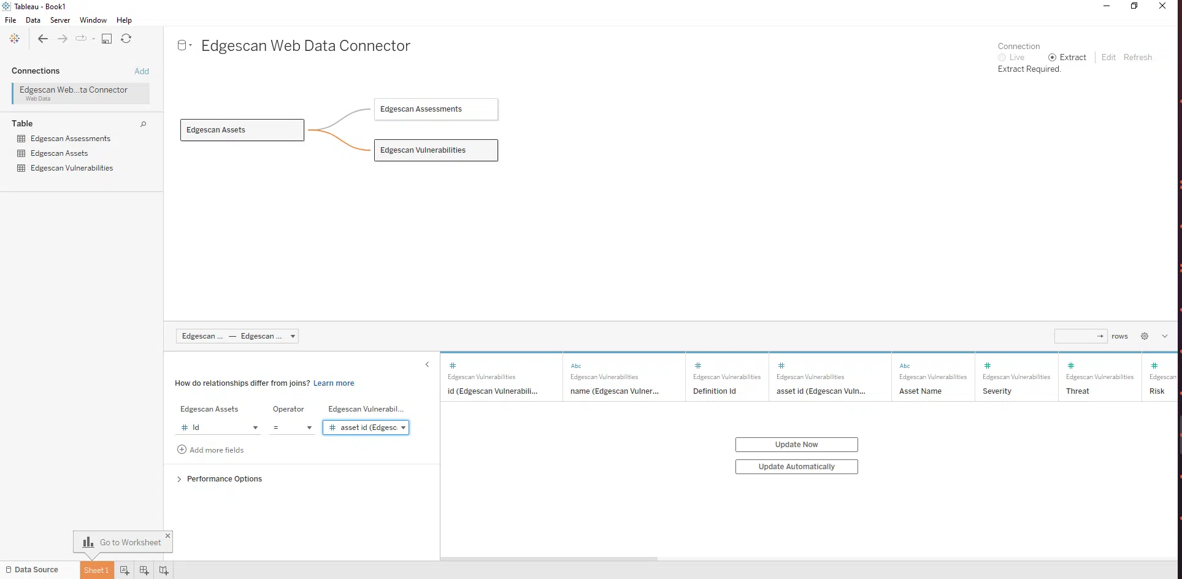This screenshot has height=579, width=1182.
Task: Collapse the data grid pane chevron
Action: [x=1165, y=336]
